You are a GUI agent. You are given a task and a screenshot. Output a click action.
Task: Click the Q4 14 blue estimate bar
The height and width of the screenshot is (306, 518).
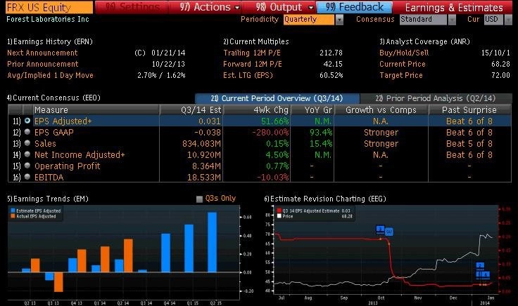coord(166,253)
